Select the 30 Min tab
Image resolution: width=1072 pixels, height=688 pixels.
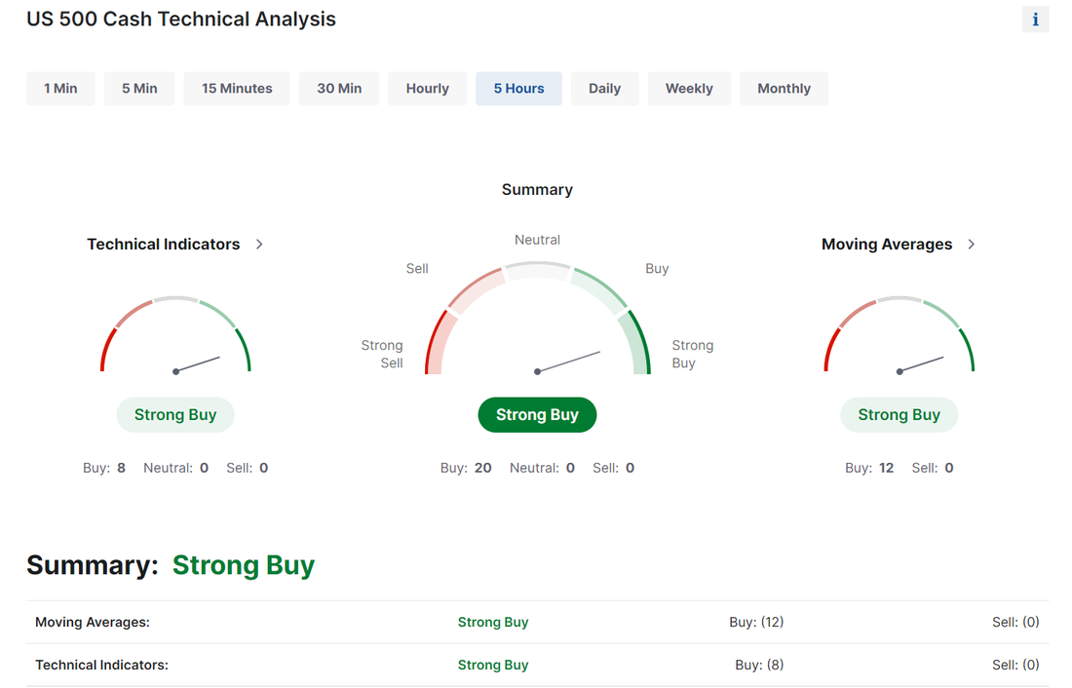click(x=339, y=89)
